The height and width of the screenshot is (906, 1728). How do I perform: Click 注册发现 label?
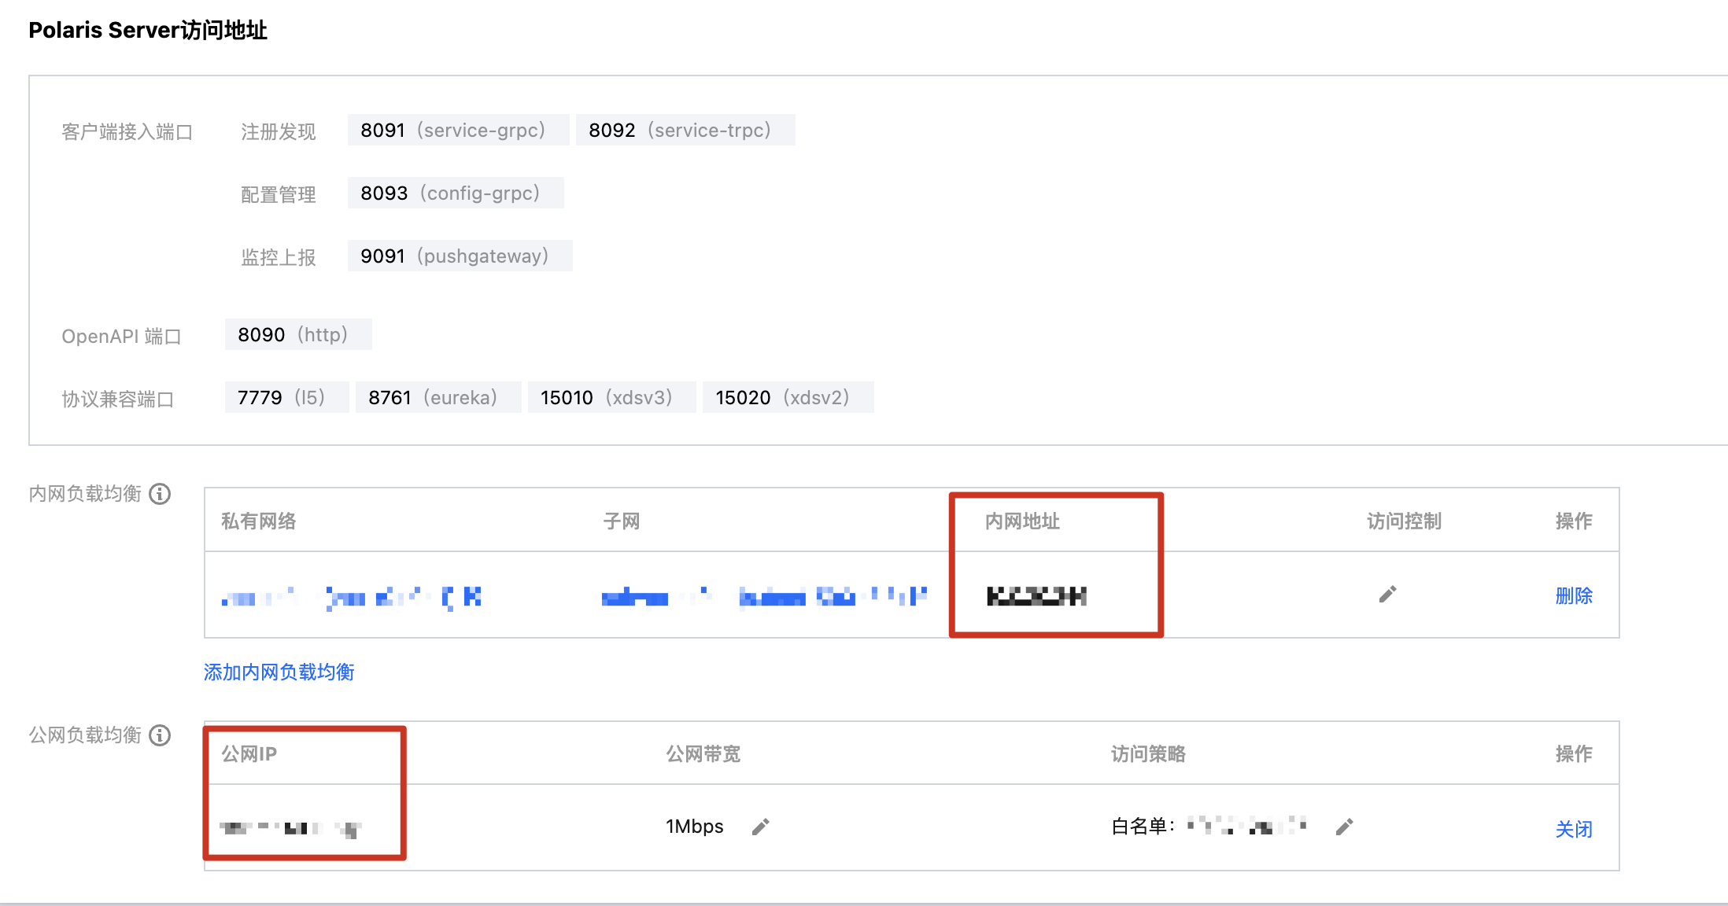point(279,132)
